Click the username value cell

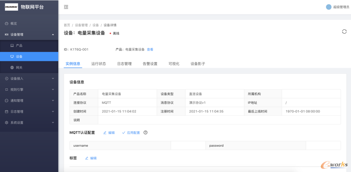click(188, 145)
